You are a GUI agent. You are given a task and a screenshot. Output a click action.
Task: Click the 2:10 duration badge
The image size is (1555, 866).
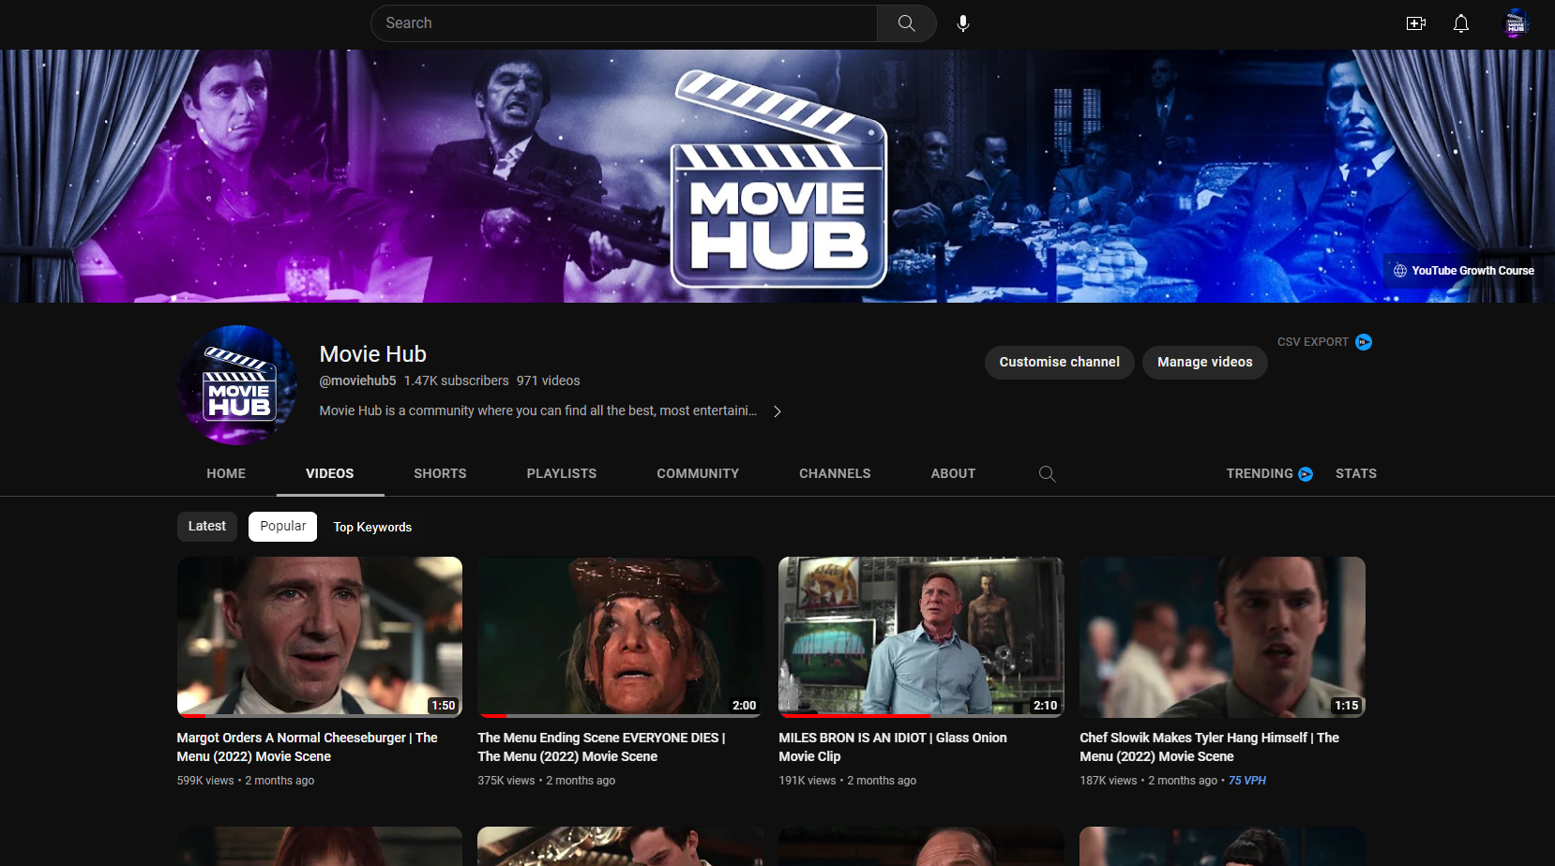pyautogui.click(x=1046, y=706)
